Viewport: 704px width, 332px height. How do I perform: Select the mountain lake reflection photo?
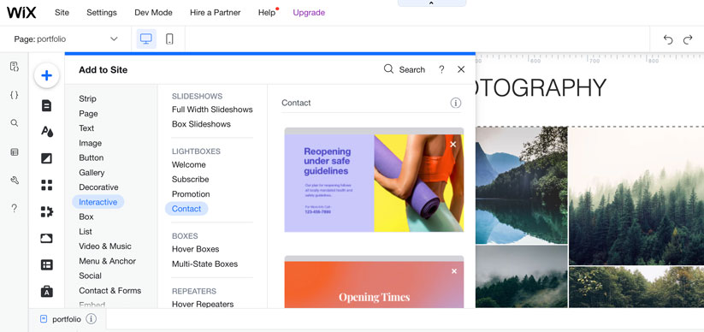pyautogui.click(x=521, y=185)
